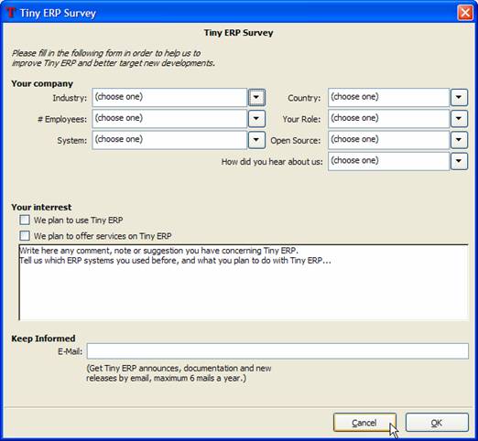The image size is (478, 441).
Task: Close the Tiny ERP Survey window
Action: [x=465, y=13]
